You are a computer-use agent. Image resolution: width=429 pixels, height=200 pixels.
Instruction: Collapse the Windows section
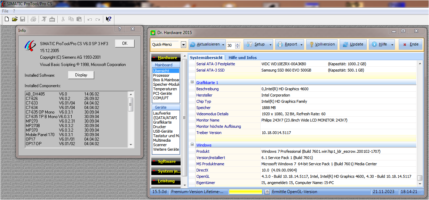(192, 145)
